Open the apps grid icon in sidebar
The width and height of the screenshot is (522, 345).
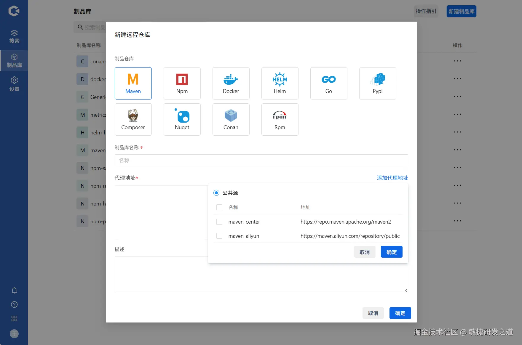(14, 318)
